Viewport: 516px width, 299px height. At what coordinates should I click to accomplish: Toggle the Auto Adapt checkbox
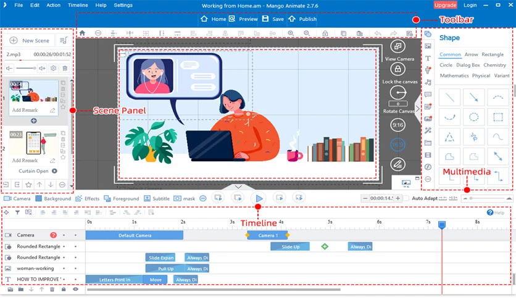(406, 198)
